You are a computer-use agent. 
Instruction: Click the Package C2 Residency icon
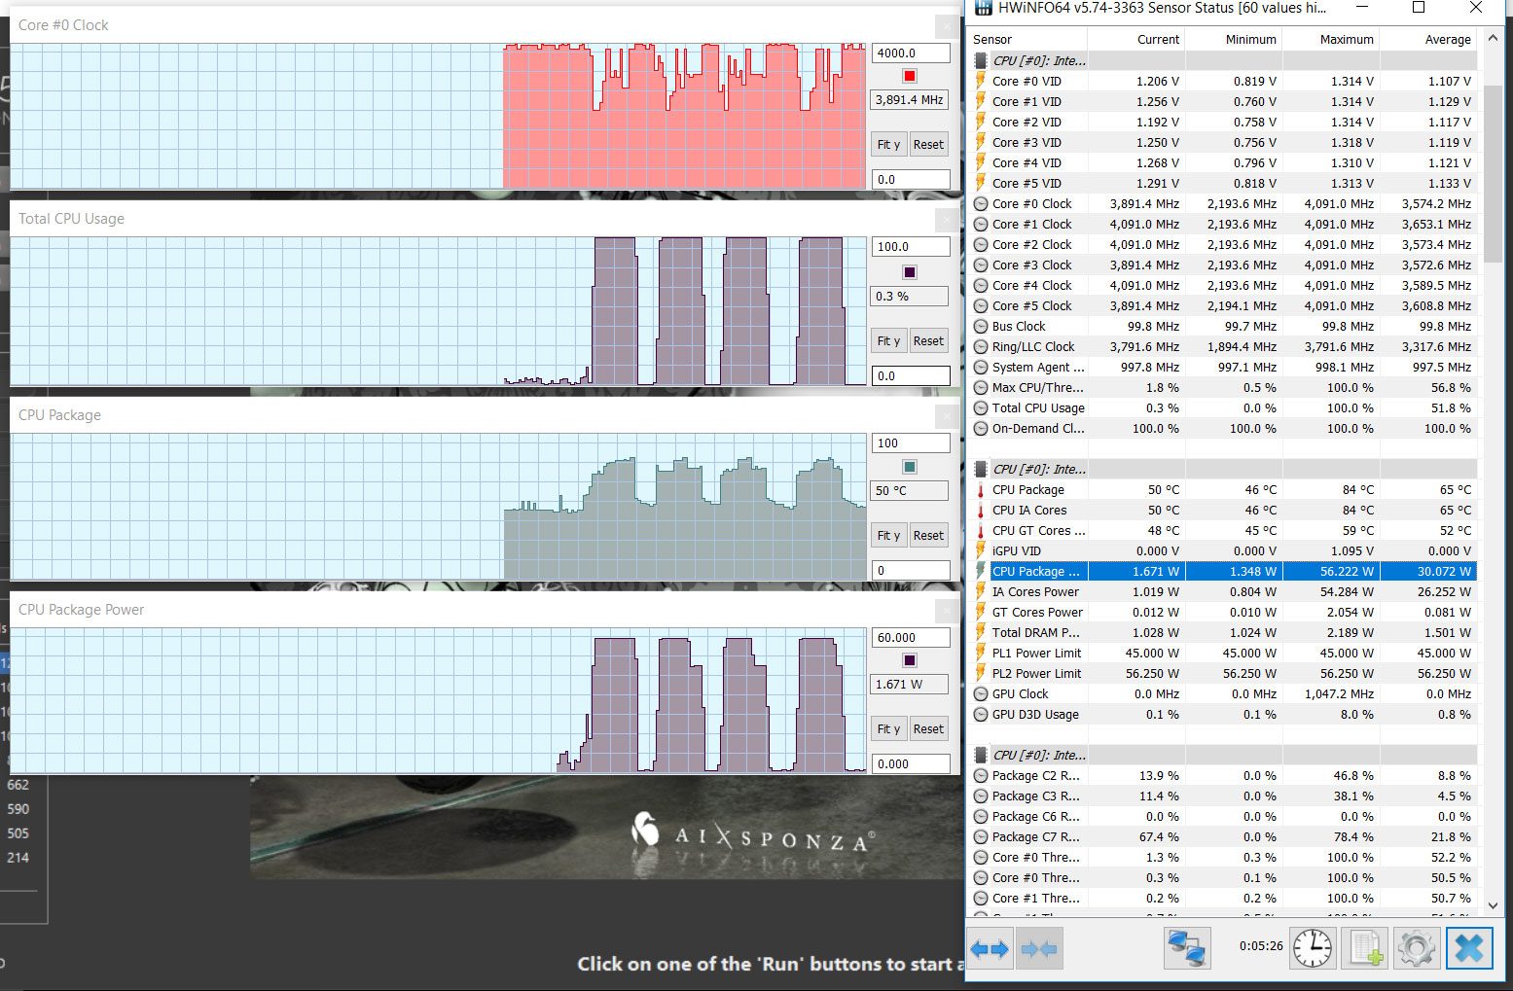pos(981,776)
